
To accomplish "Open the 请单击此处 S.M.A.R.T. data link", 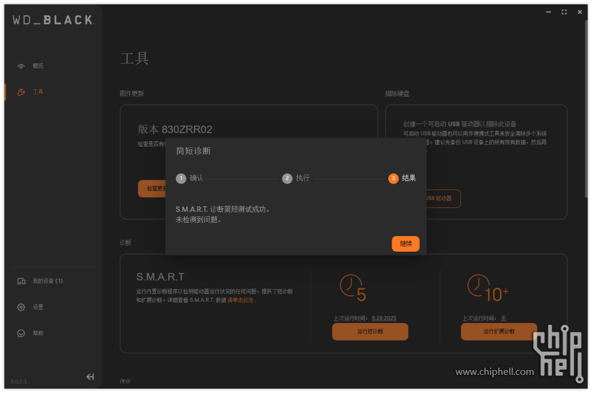I will point(240,300).
